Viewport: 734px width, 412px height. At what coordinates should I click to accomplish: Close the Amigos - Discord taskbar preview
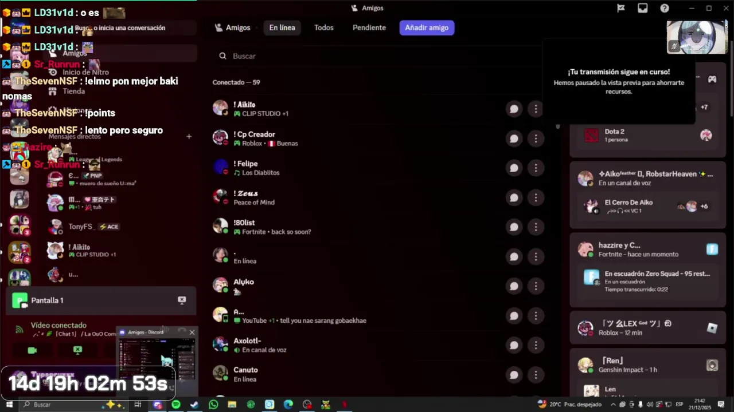pyautogui.click(x=192, y=332)
